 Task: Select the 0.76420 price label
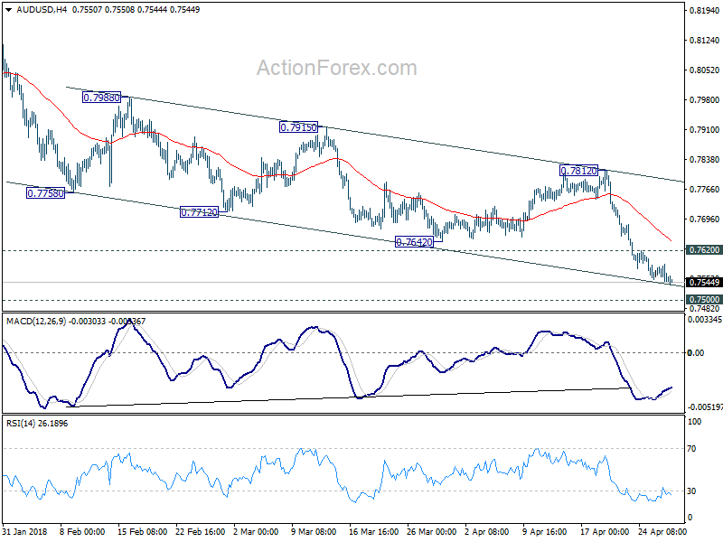[x=415, y=241]
